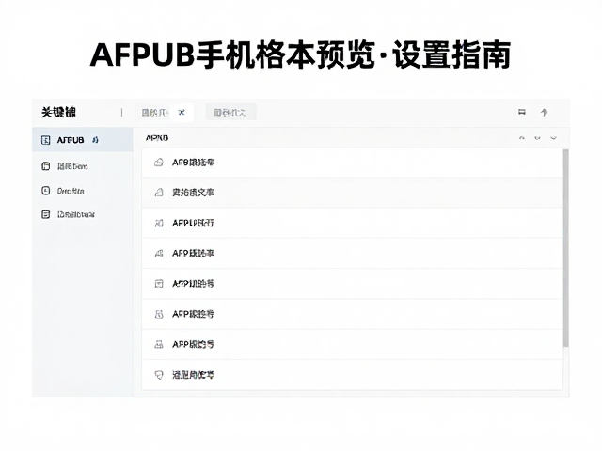Click the vertical scrollbar thumb of the list
The height and width of the screenshot is (451, 602).
[565, 248]
